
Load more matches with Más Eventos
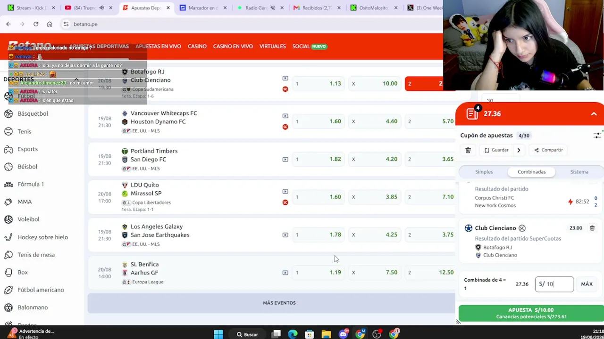click(x=279, y=303)
